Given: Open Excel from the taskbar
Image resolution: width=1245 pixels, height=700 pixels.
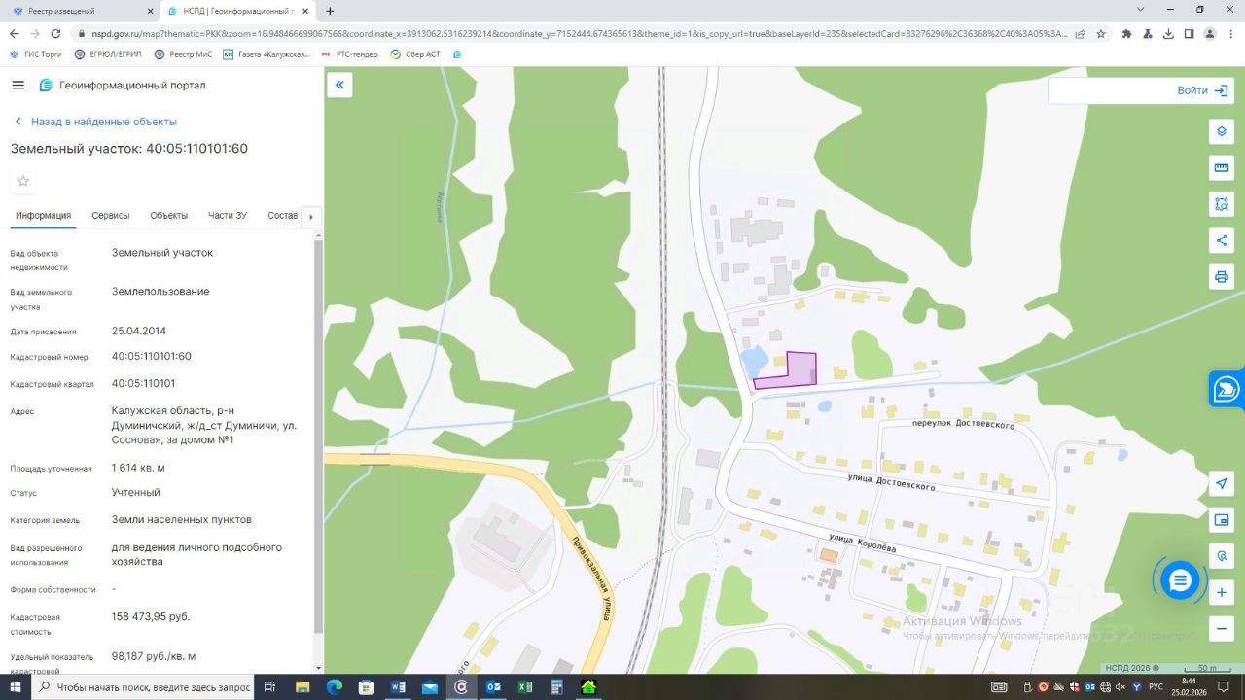Looking at the screenshot, I should tap(525, 687).
